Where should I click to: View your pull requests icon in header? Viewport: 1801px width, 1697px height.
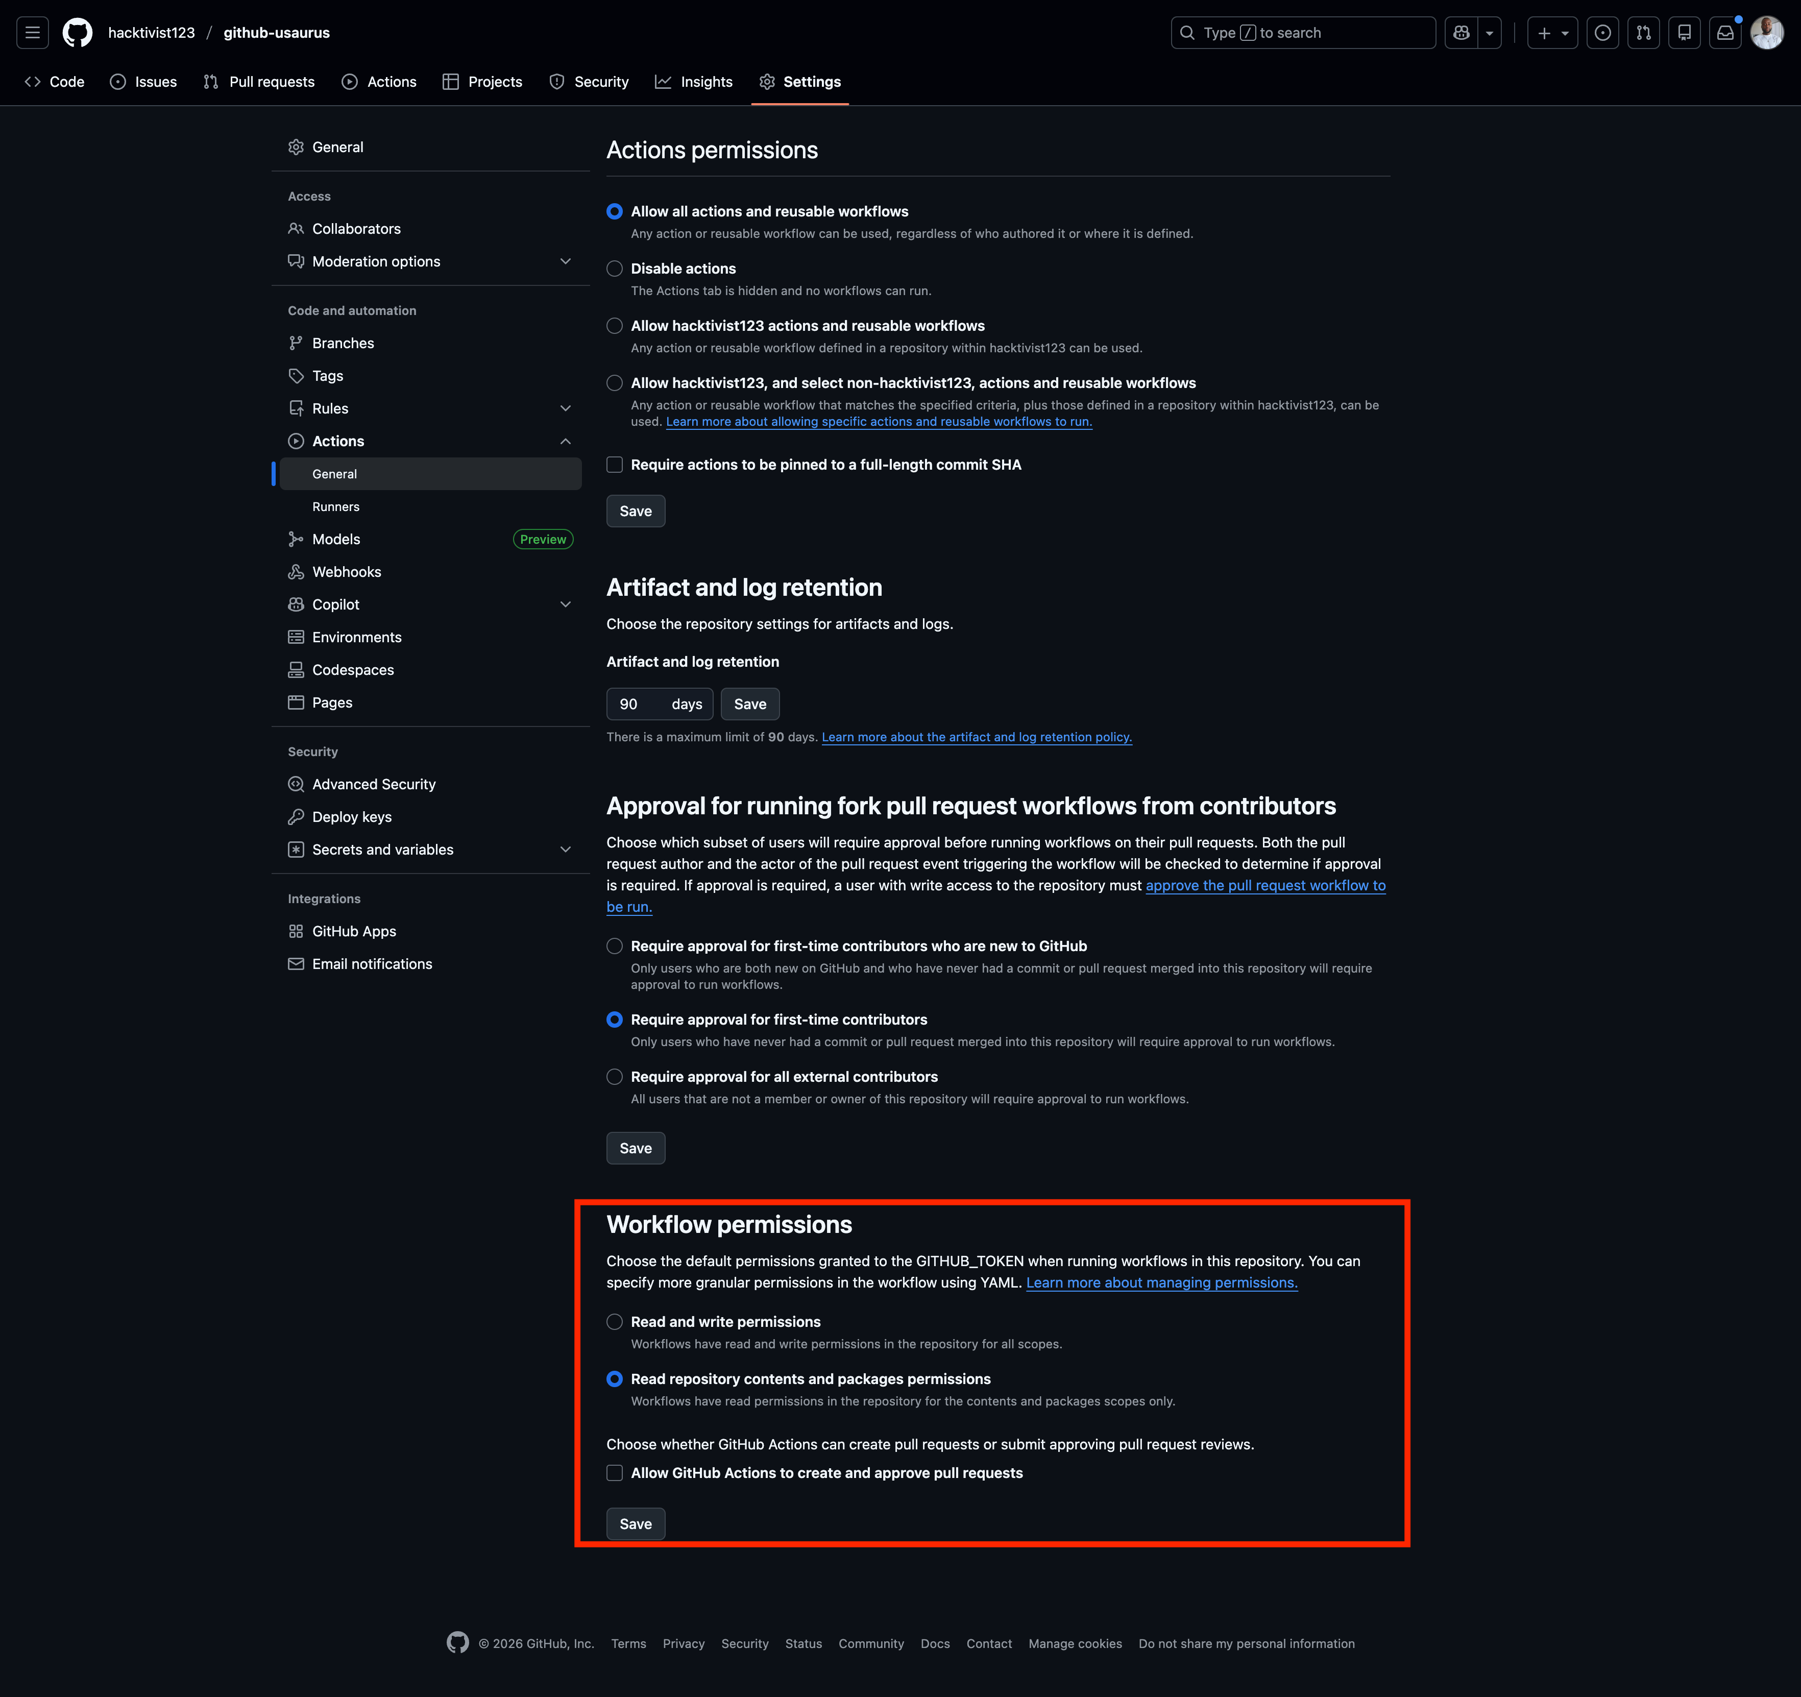(x=1643, y=33)
